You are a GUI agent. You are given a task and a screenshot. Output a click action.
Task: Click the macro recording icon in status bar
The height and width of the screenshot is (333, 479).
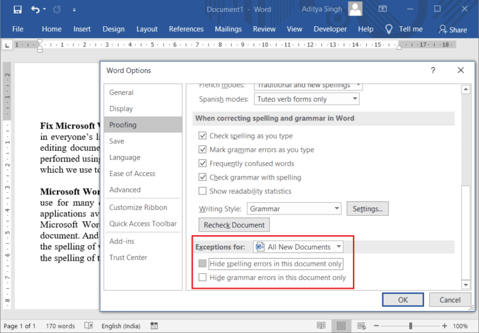(x=154, y=326)
